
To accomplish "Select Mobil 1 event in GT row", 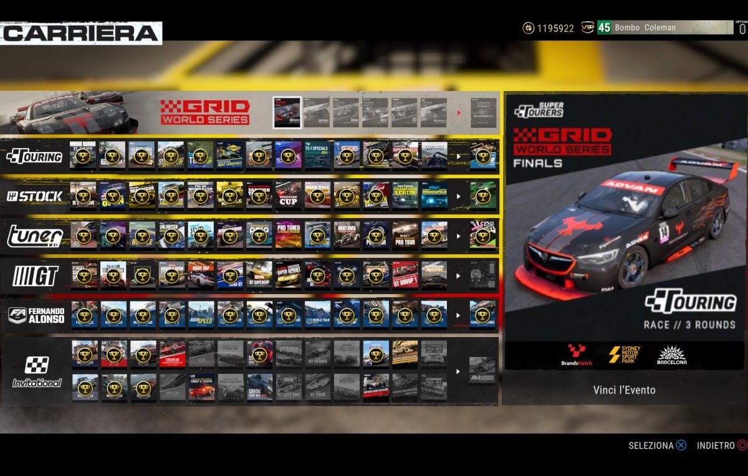I will click(x=113, y=275).
